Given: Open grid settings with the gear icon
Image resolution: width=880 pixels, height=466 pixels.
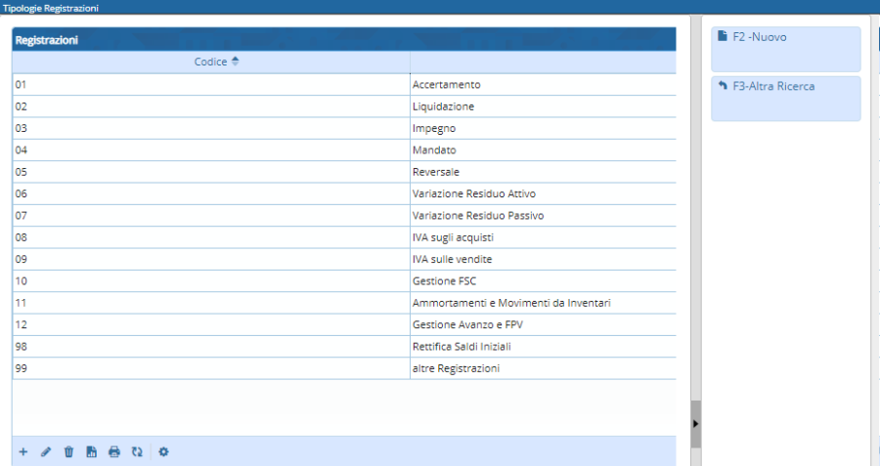Looking at the screenshot, I should tap(163, 451).
